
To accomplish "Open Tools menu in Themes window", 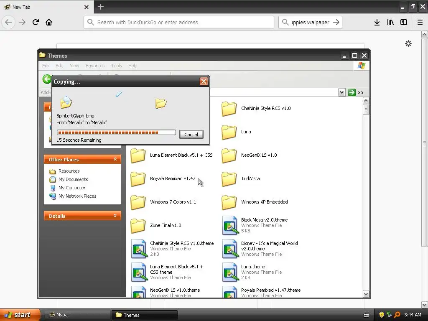I will click(x=116, y=66).
